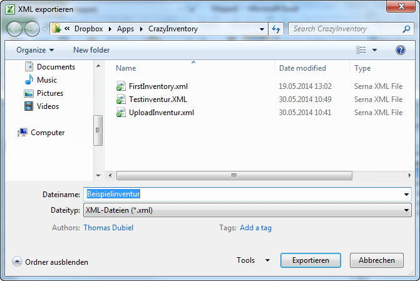Click the refresh icon beside address bar
The width and height of the screenshot is (420, 281).
[x=276, y=29]
